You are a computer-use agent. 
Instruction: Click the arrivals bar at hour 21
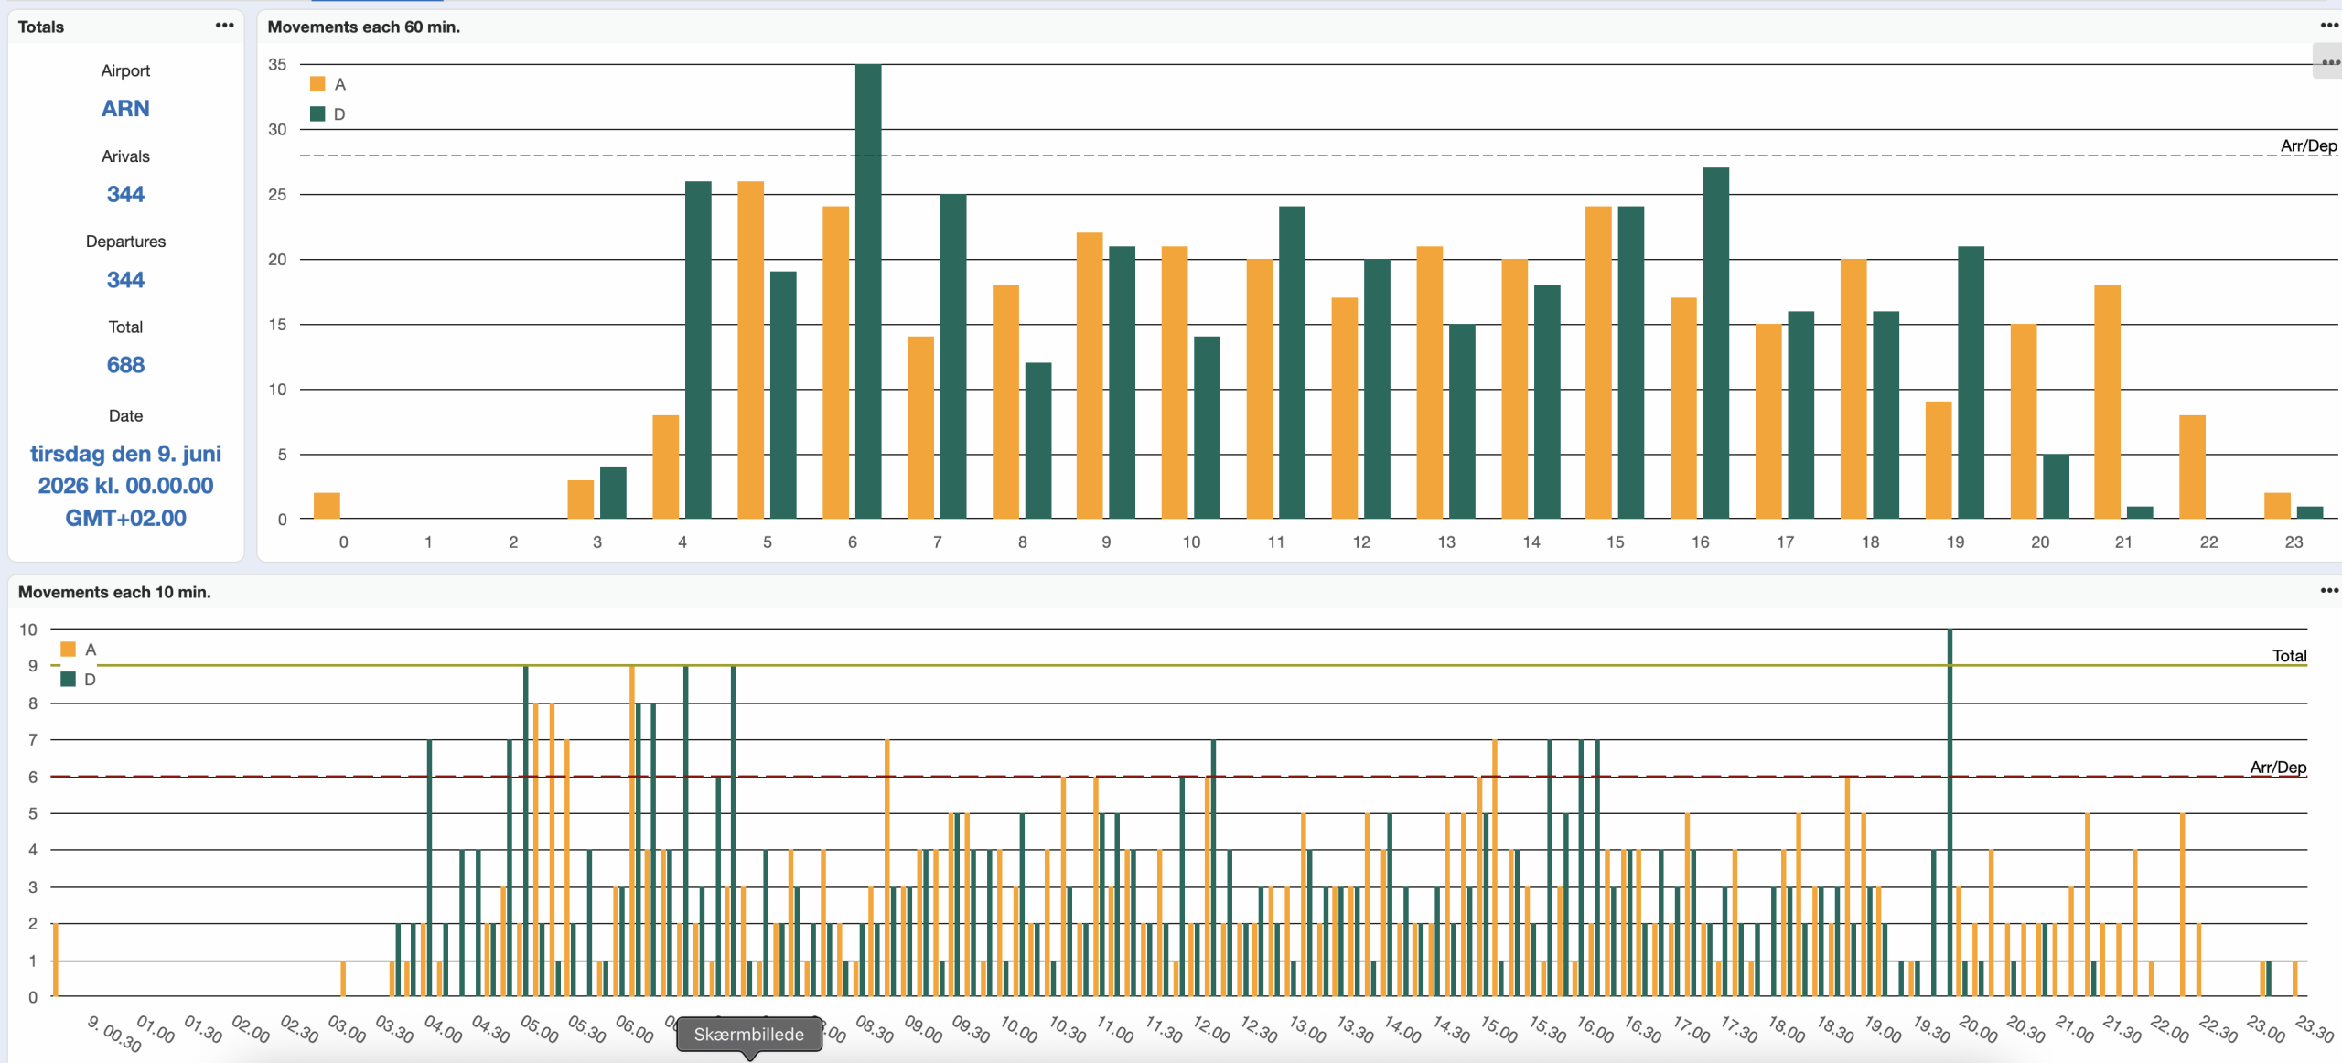(x=2107, y=403)
